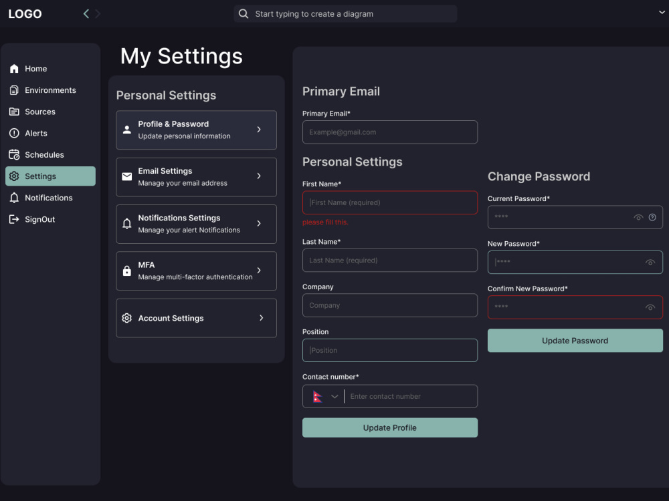The width and height of the screenshot is (669, 501).
Task: Open Account Settings card
Action: point(196,318)
